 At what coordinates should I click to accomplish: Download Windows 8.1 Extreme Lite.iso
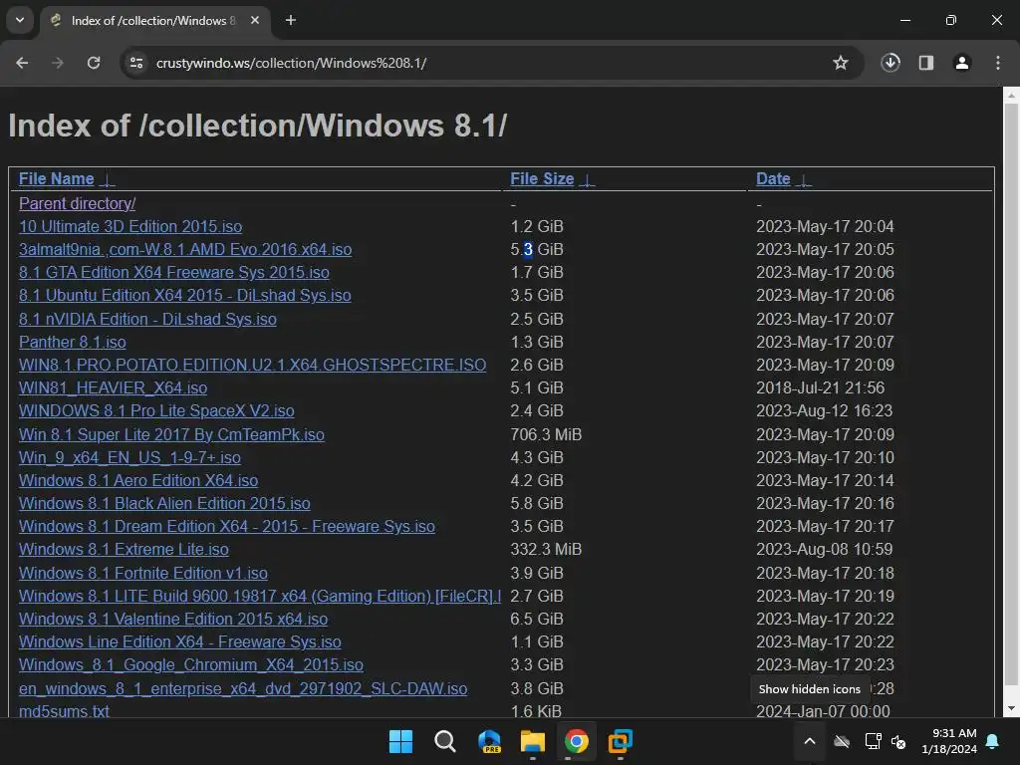click(124, 549)
